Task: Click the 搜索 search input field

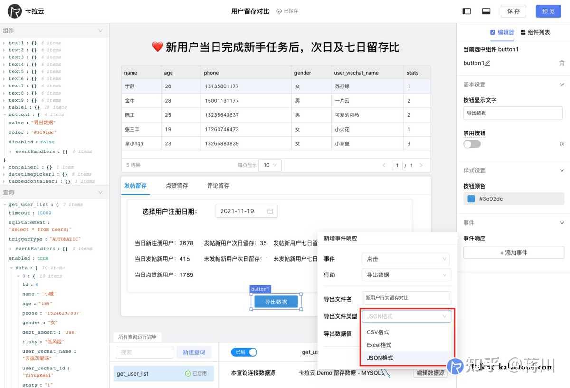Action: (x=144, y=352)
